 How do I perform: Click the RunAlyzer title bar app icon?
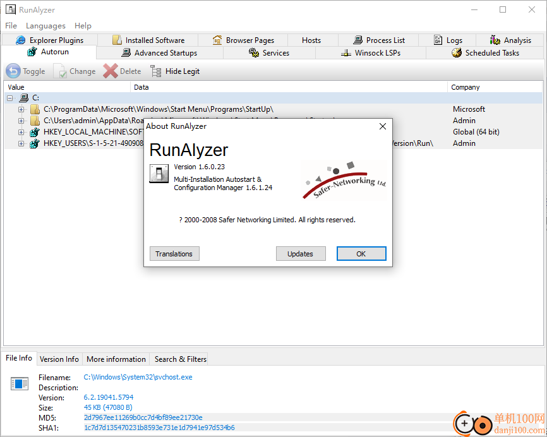click(x=11, y=9)
